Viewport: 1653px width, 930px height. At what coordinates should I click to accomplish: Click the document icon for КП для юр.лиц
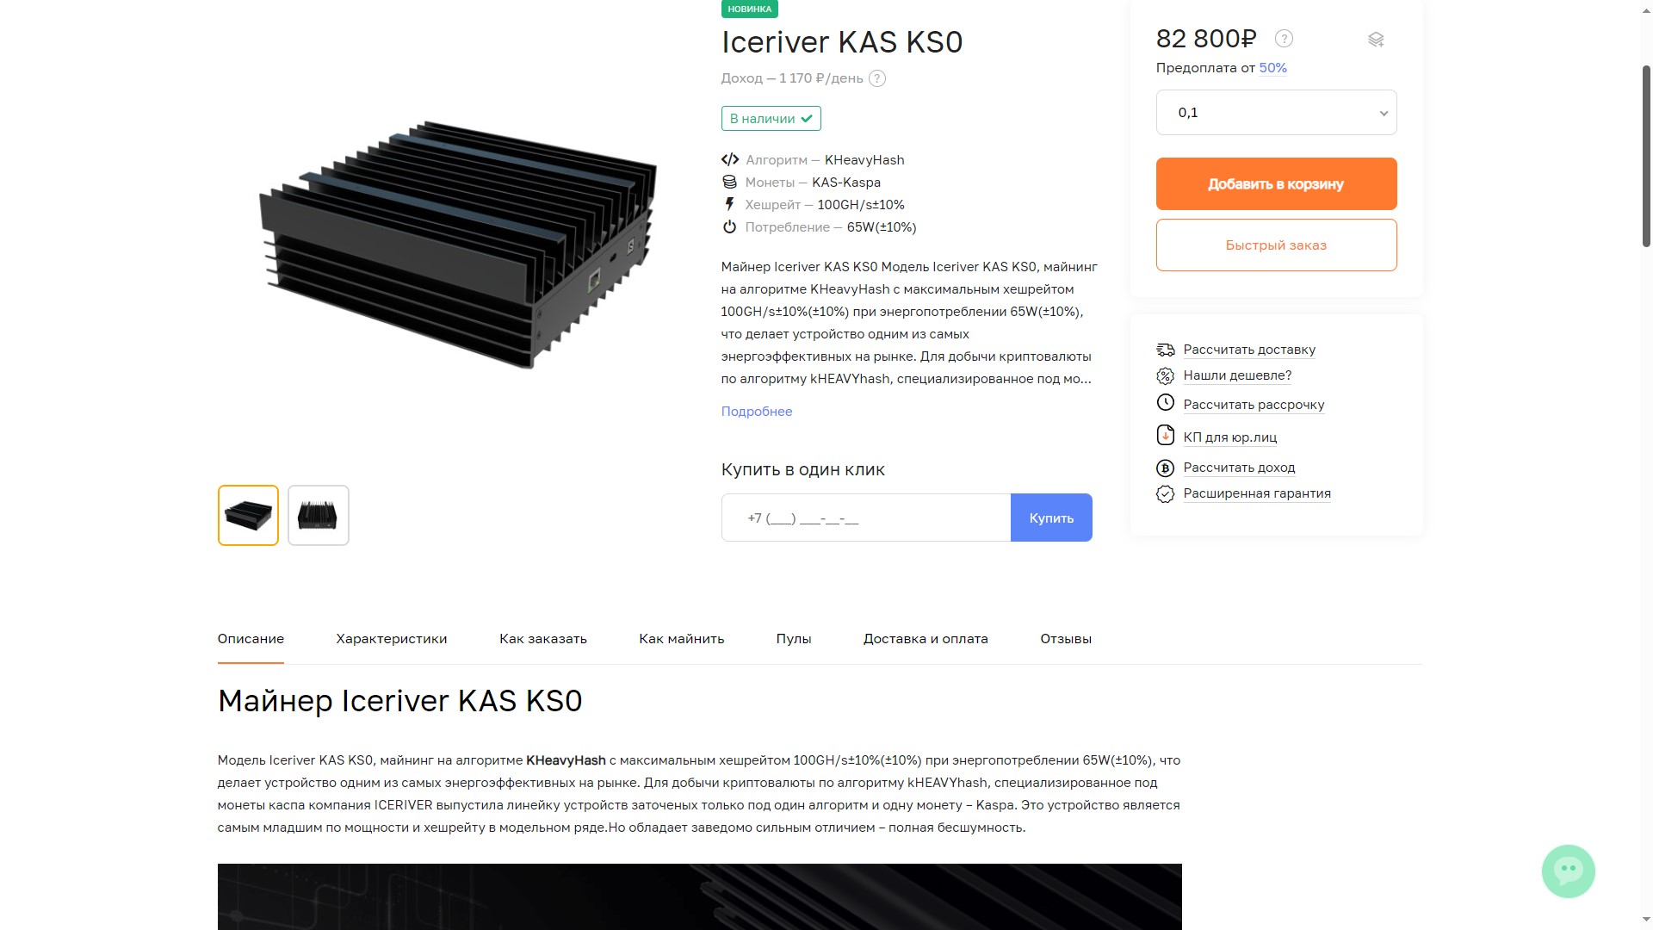(x=1165, y=436)
